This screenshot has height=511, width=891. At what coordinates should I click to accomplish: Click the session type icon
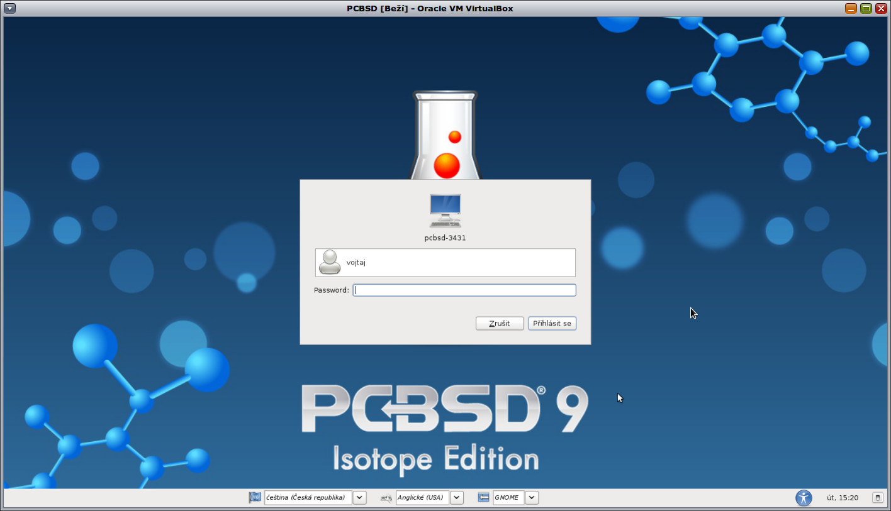point(483,498)
